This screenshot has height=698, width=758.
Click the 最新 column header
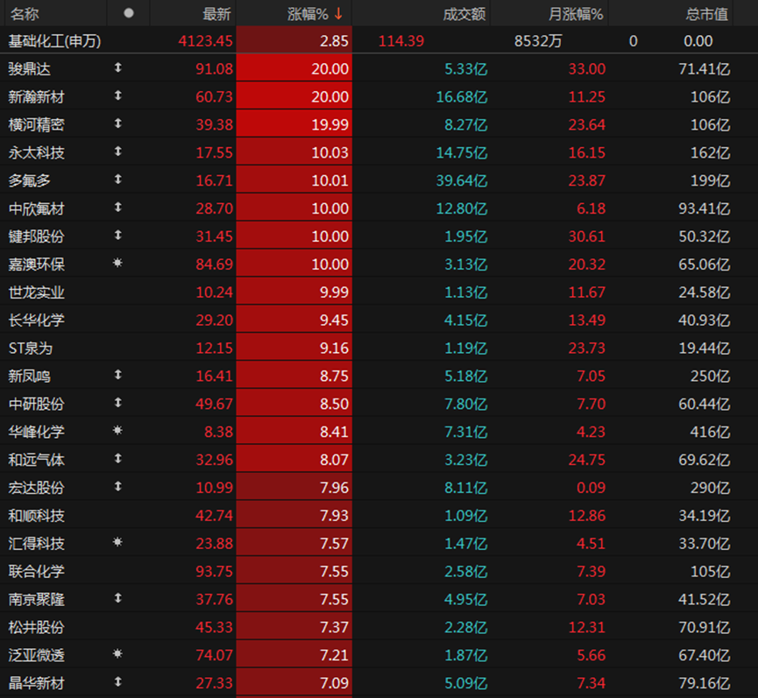[x=216, y=14]
